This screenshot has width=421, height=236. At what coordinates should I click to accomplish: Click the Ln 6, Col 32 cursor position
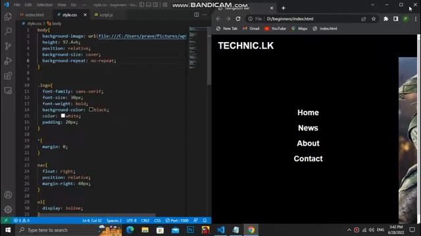click(92, 220)
